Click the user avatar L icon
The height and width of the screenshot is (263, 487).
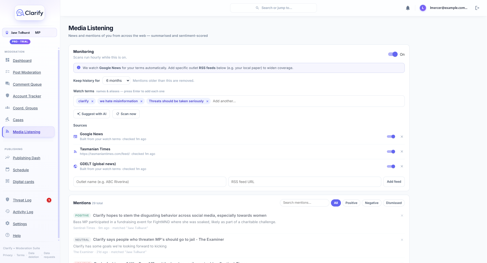click(x=423, y=8)
